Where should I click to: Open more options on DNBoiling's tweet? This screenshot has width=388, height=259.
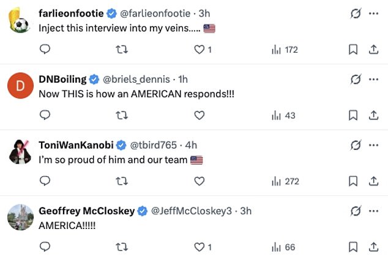373,78
